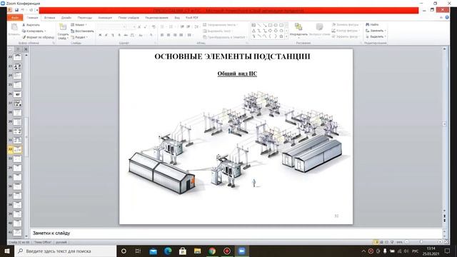Decrease font size with the small A button
Image resolution: width=457 pixels, height=257 pixels.
[x=145, y=27]
